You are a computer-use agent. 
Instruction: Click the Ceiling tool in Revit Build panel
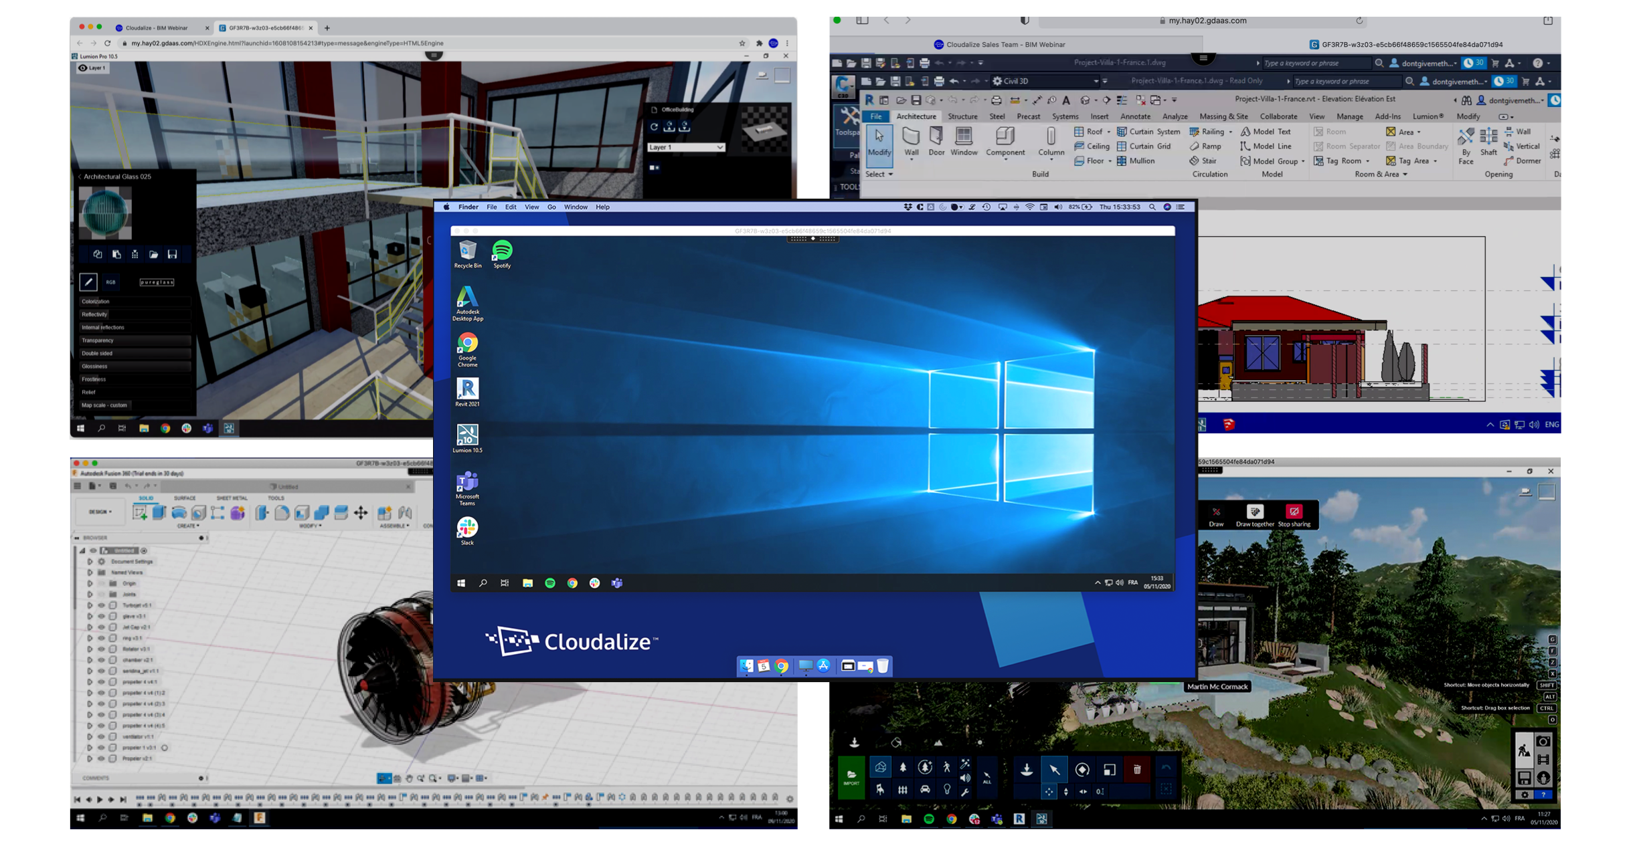tap(1092, 146)
